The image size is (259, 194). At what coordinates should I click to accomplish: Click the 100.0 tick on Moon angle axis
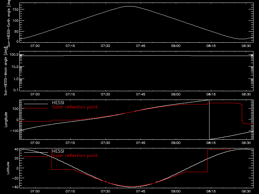tap(14, 54)
